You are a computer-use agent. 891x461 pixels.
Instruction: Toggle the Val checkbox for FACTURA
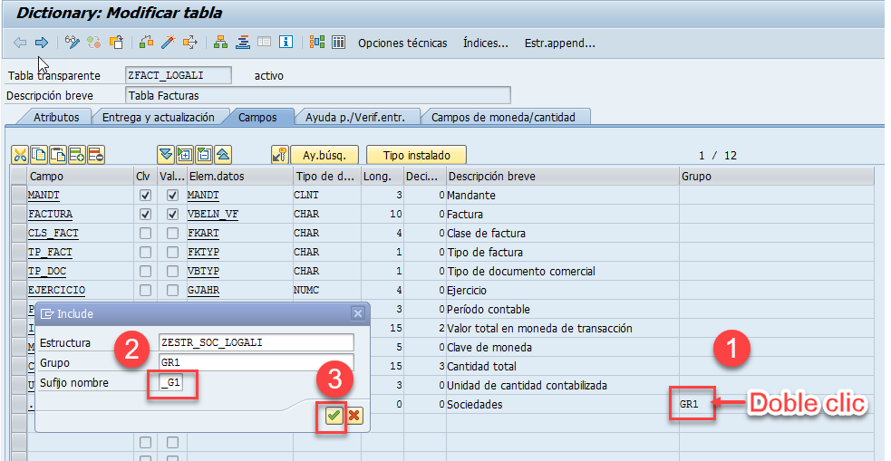(173, 214)
